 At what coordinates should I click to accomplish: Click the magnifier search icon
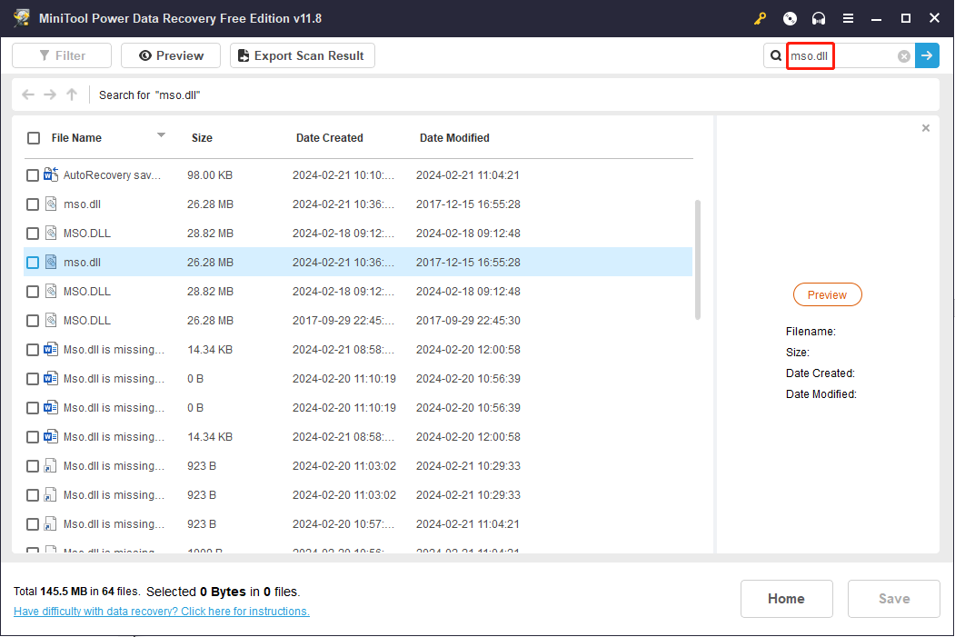coord(775,55)
